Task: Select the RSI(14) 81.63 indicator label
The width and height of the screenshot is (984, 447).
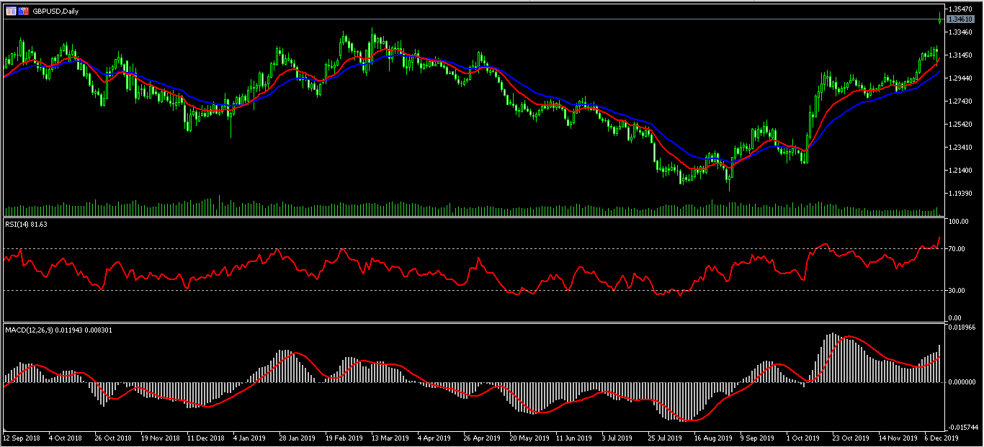Action: 26,225
